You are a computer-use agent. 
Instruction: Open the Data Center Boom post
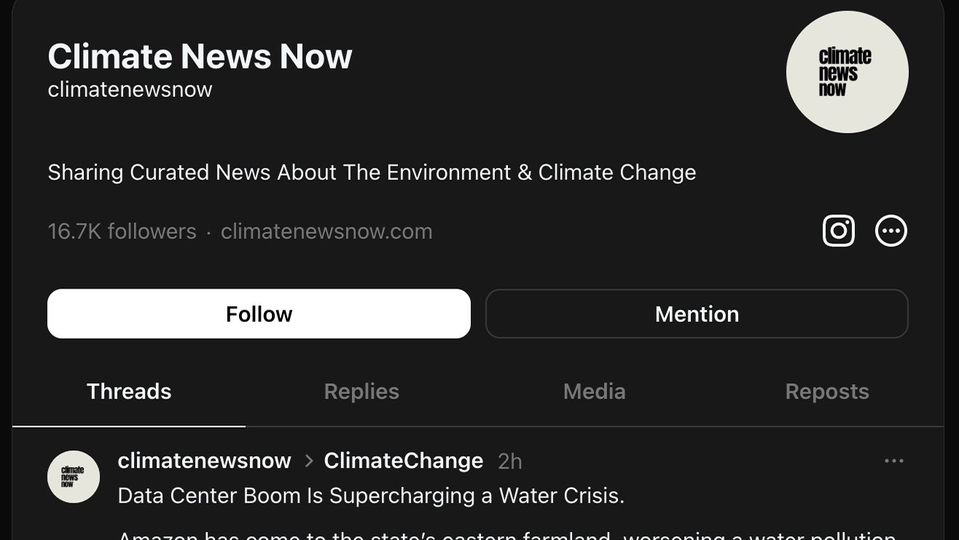(x=371, y=496)
